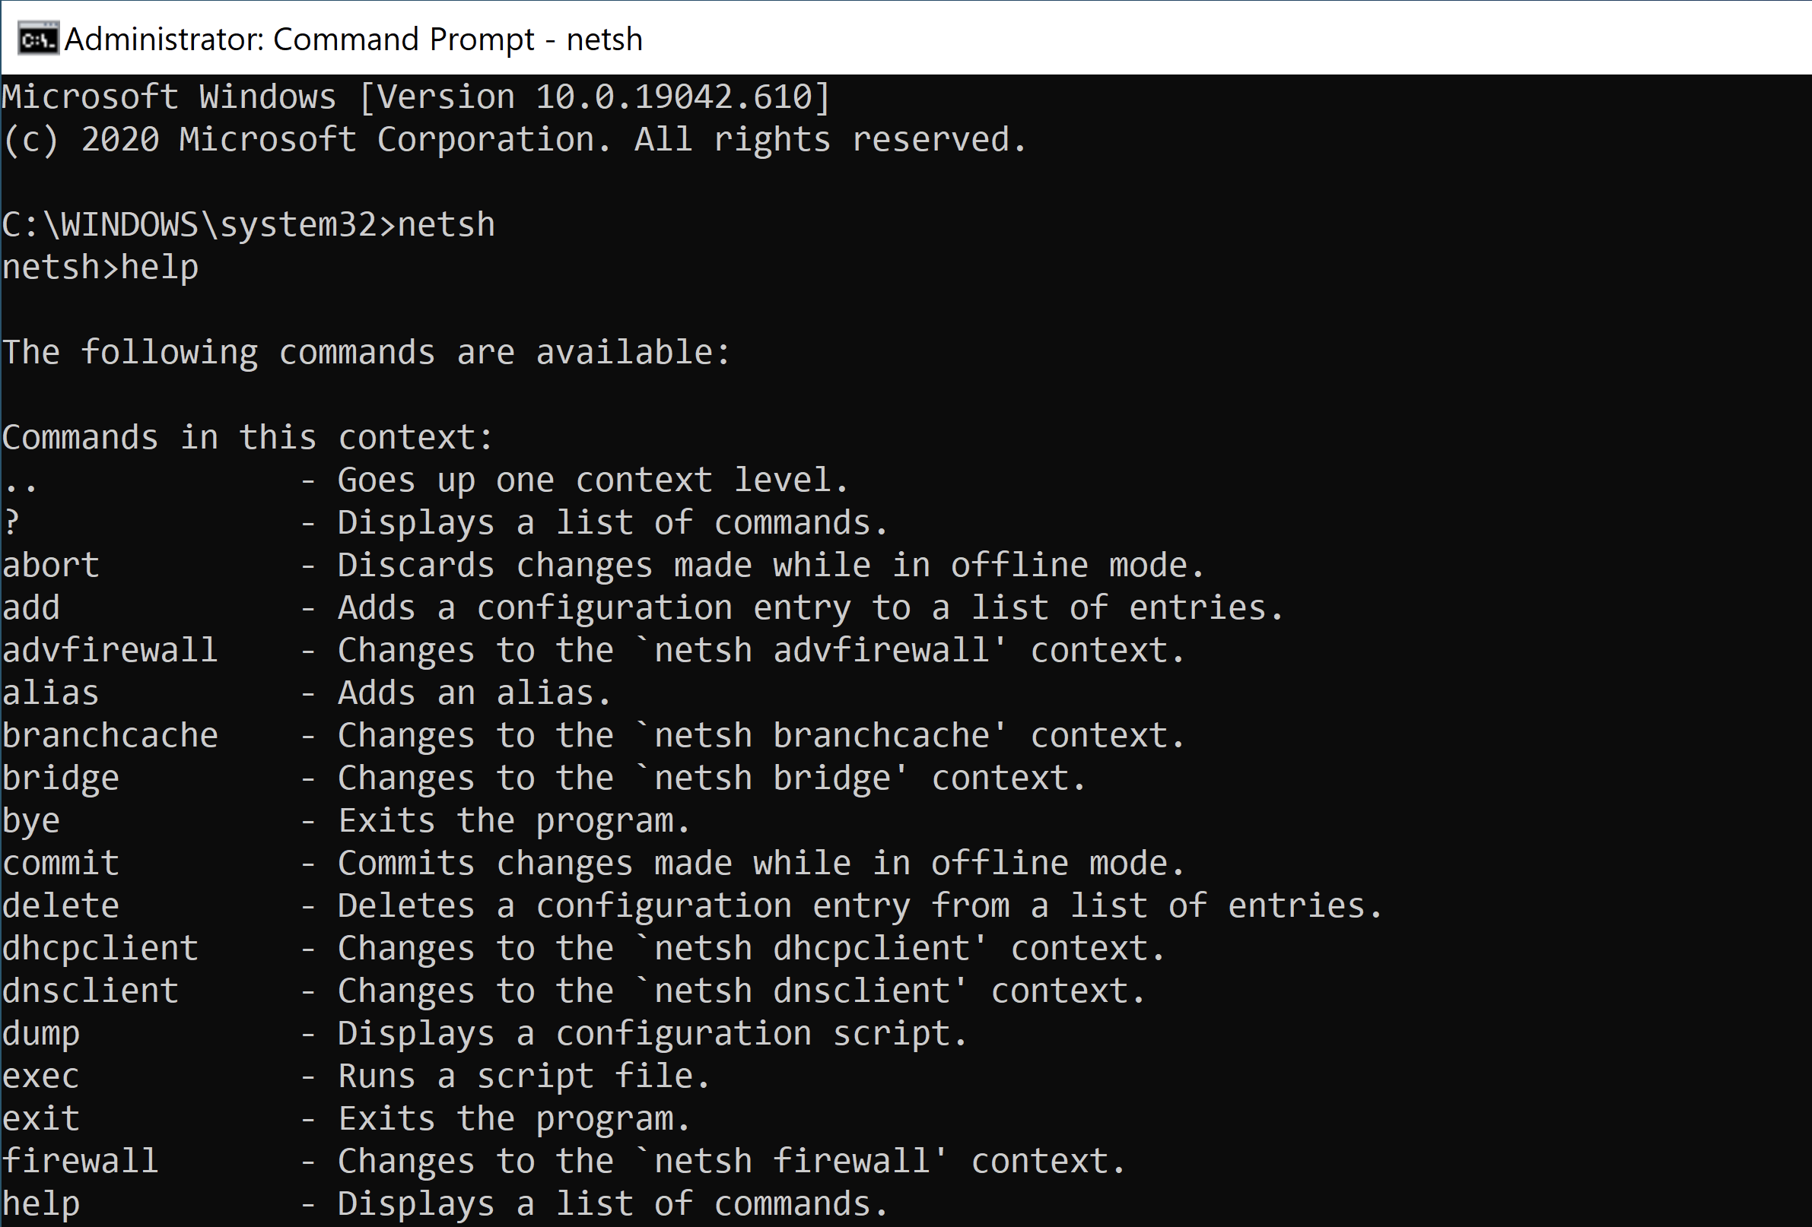The width and height of the screenshot is (1812, 1227).
Task: Click the 'bridge' command entry
Action: coord(61,778)
